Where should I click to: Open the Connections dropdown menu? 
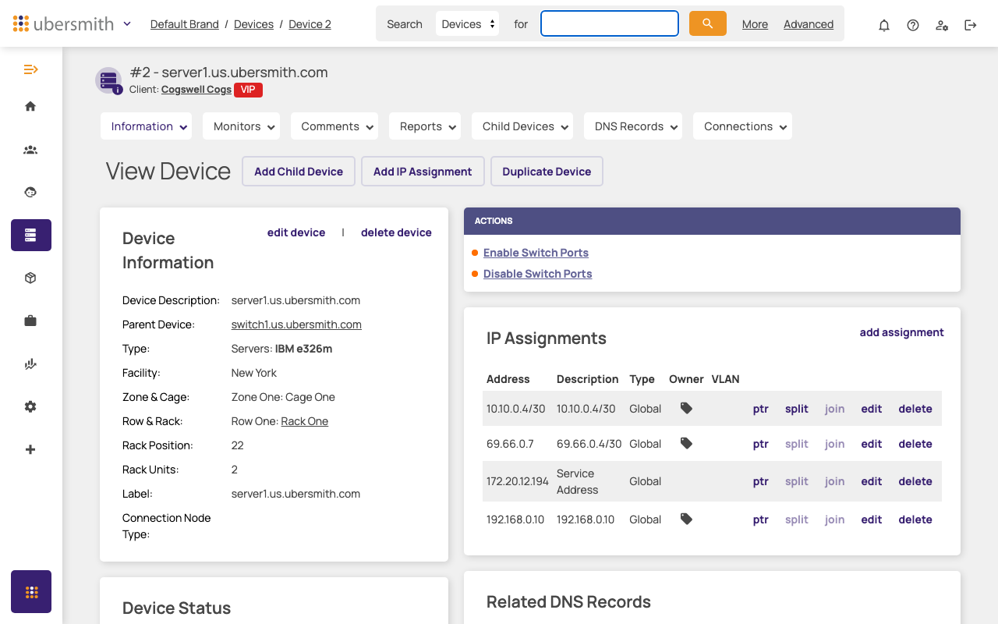[742, 126]
